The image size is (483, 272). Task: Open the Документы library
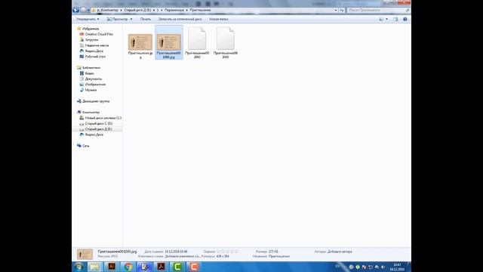pyautogui.click(x=94, y=79)
